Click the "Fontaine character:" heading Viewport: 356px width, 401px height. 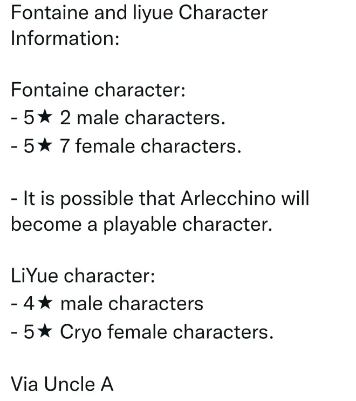tap(98, 90)
